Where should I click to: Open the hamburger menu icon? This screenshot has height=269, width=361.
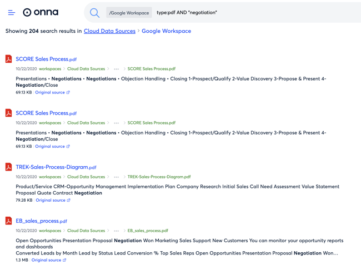tap(12, 12)
